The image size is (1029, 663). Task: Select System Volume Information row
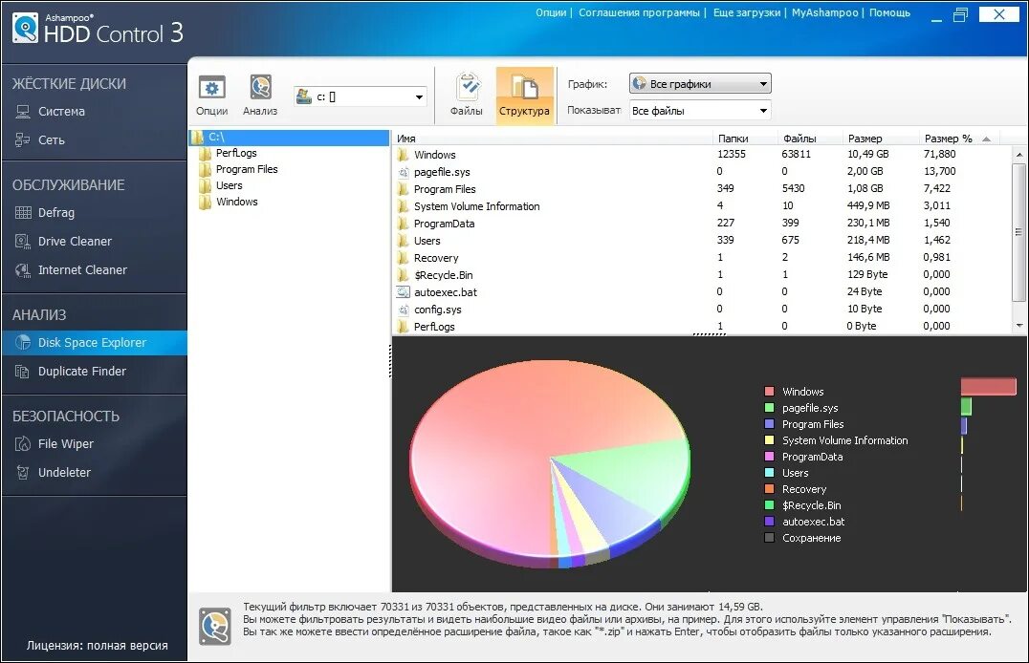[702, 206]
